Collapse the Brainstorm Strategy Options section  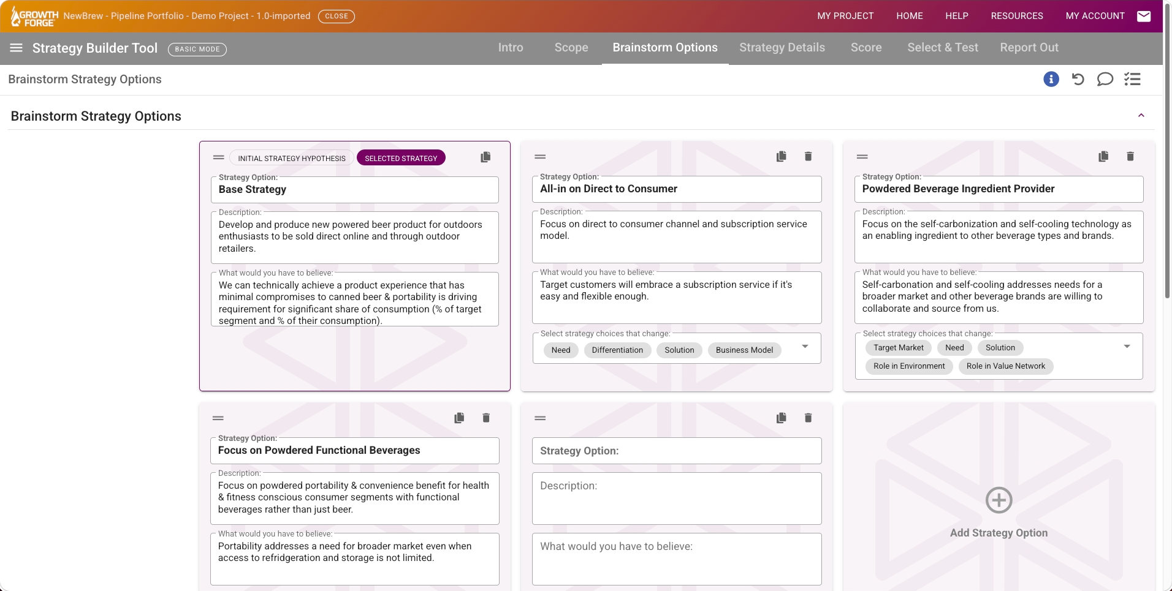pos(1141,116)
